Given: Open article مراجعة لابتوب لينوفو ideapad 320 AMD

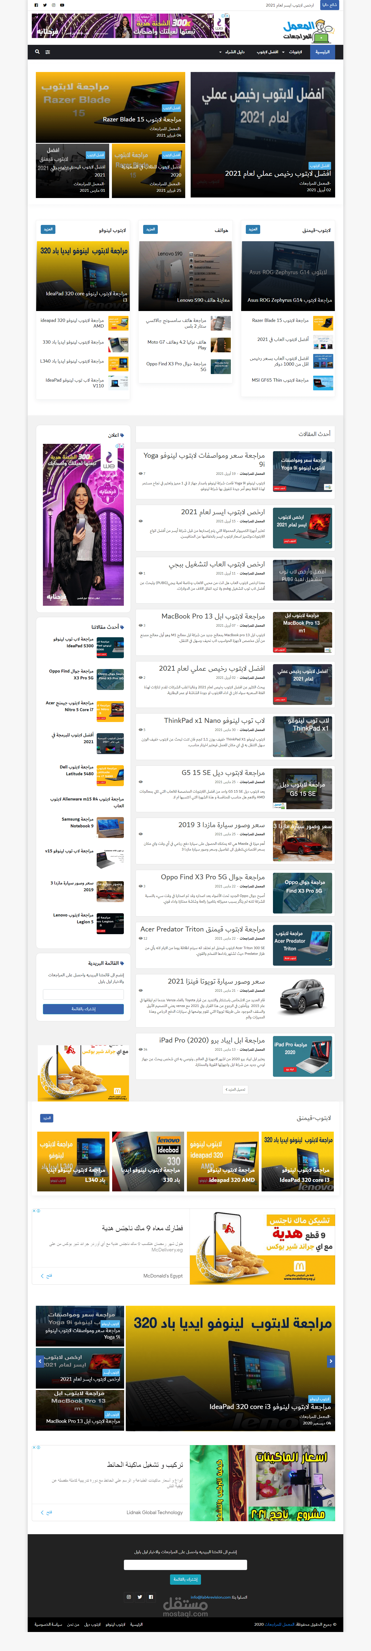Looking at the screenshot, I should pyautogui.click(x=72, y=323).
